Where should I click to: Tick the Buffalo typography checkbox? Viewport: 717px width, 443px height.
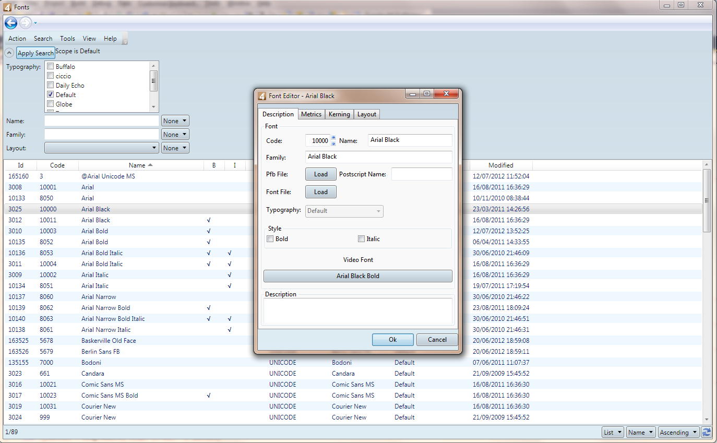point(51,67)
